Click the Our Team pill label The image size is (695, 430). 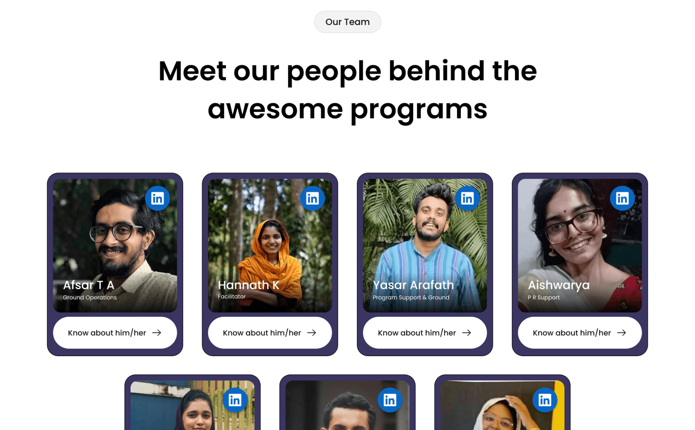347,22
